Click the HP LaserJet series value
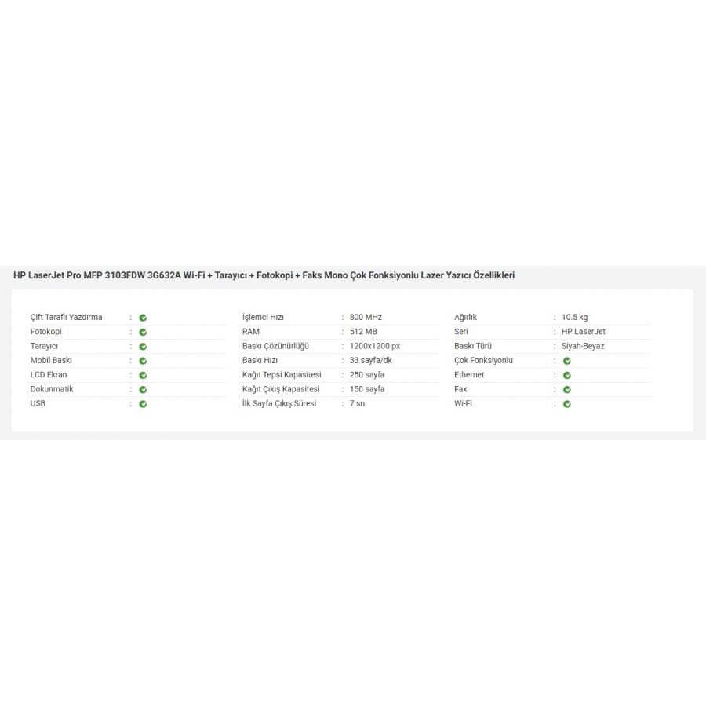Screen dimensions: 706x706 [583, 331]
